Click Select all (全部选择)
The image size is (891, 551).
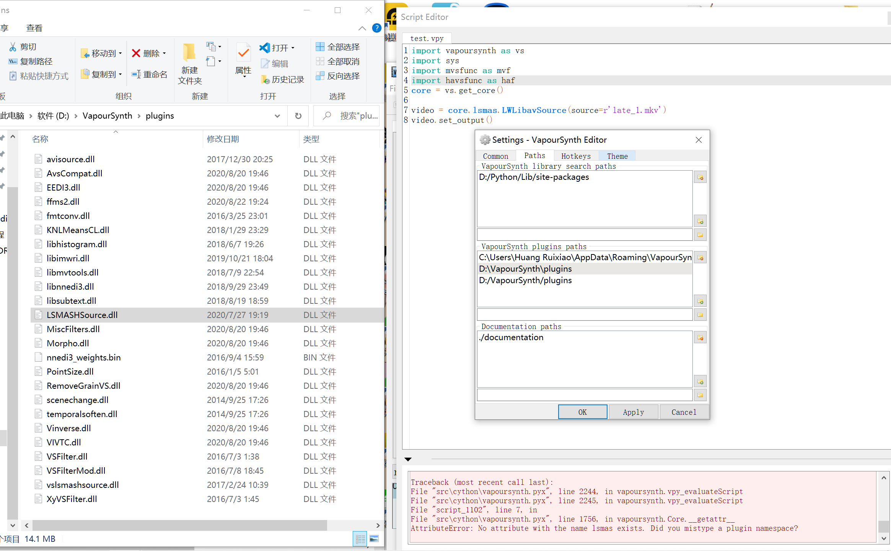(338, 47)
